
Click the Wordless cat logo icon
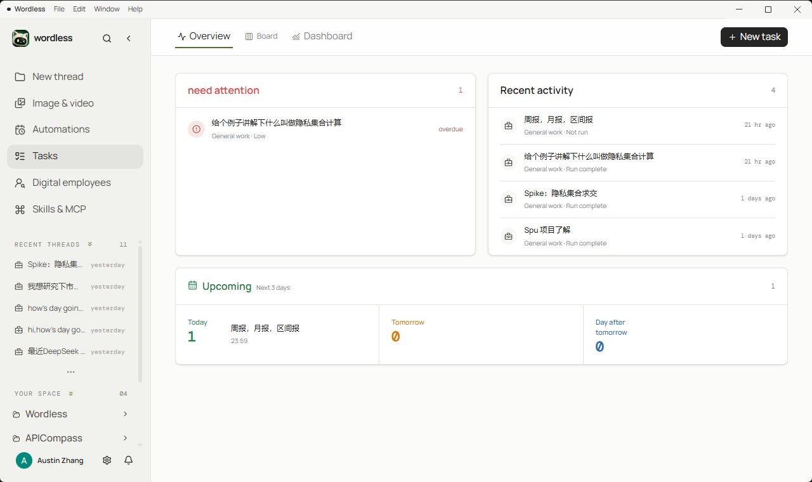(20, 38)
